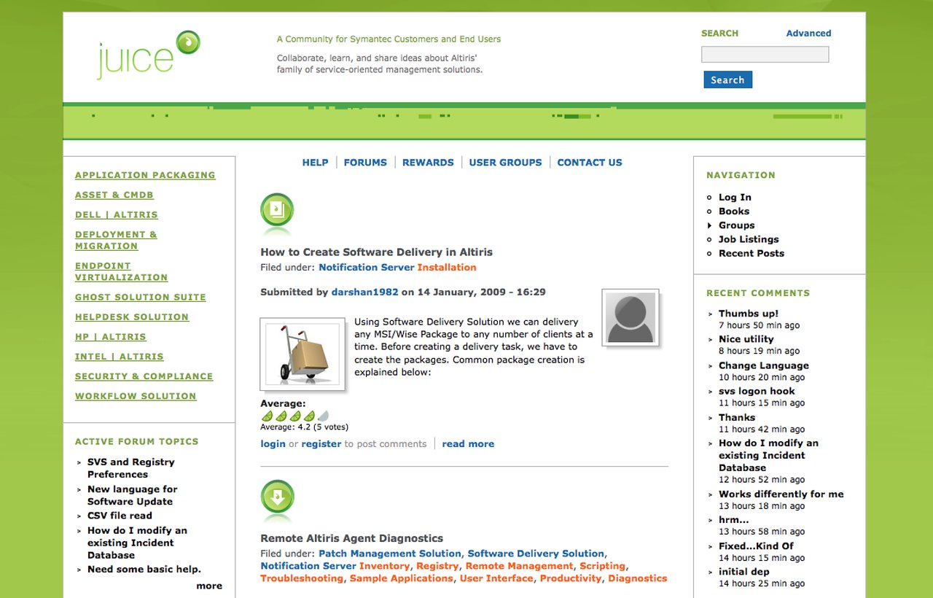This screenshot has height=598, width=933.
Task: Click darshan1982's username link
Action: click(x=364, y=292)
